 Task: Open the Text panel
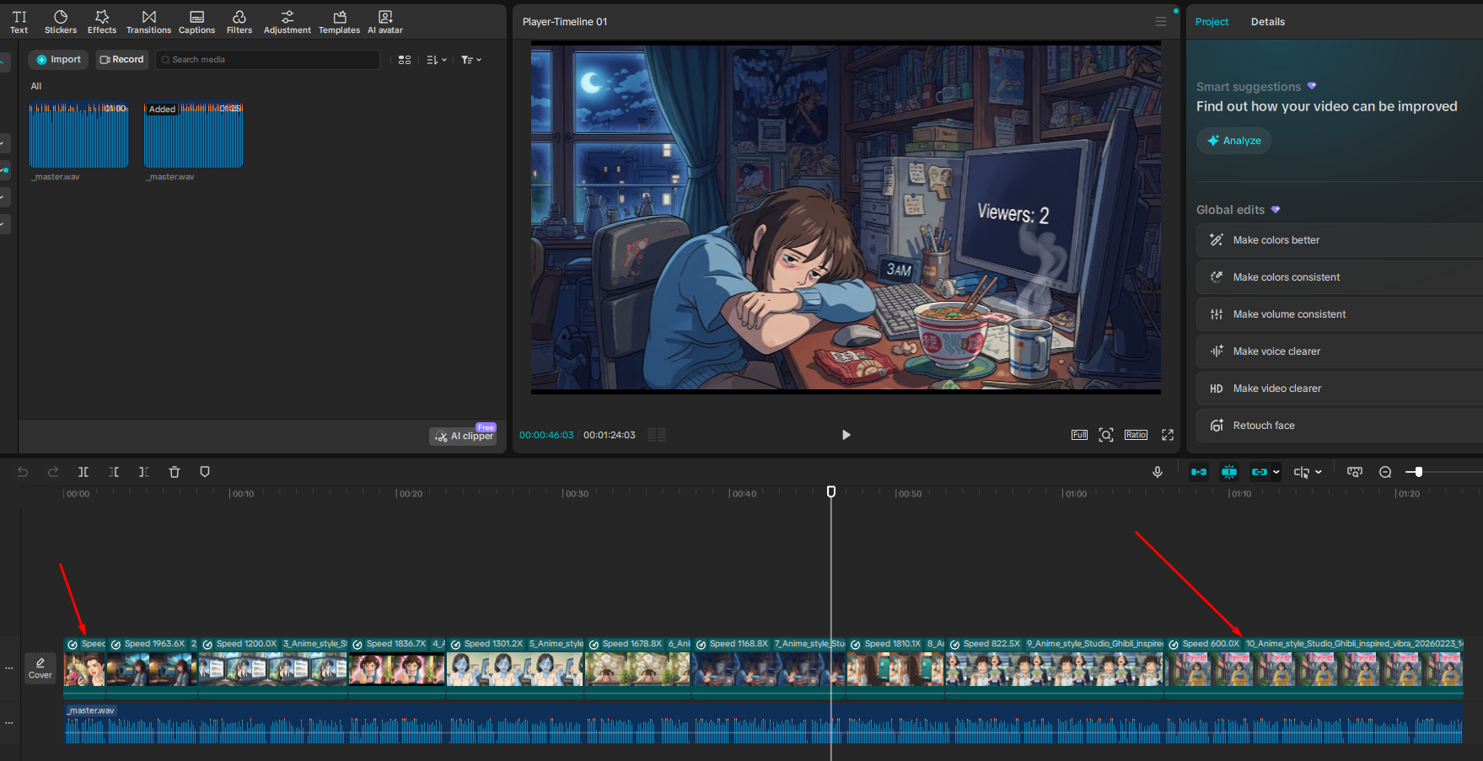tap(19, 22)
